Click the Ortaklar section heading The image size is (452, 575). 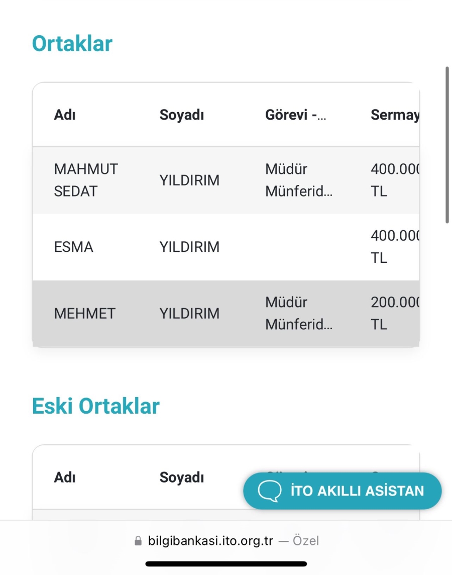[72, 44]
